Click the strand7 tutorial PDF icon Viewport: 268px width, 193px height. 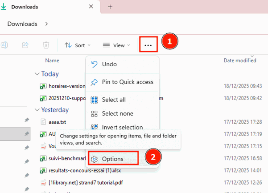point(43,183)
